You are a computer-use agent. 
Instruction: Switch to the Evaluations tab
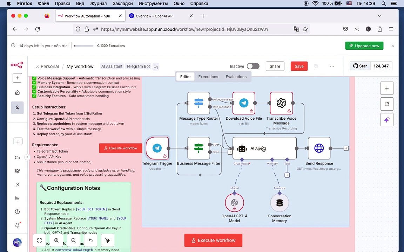coord(236,77)
